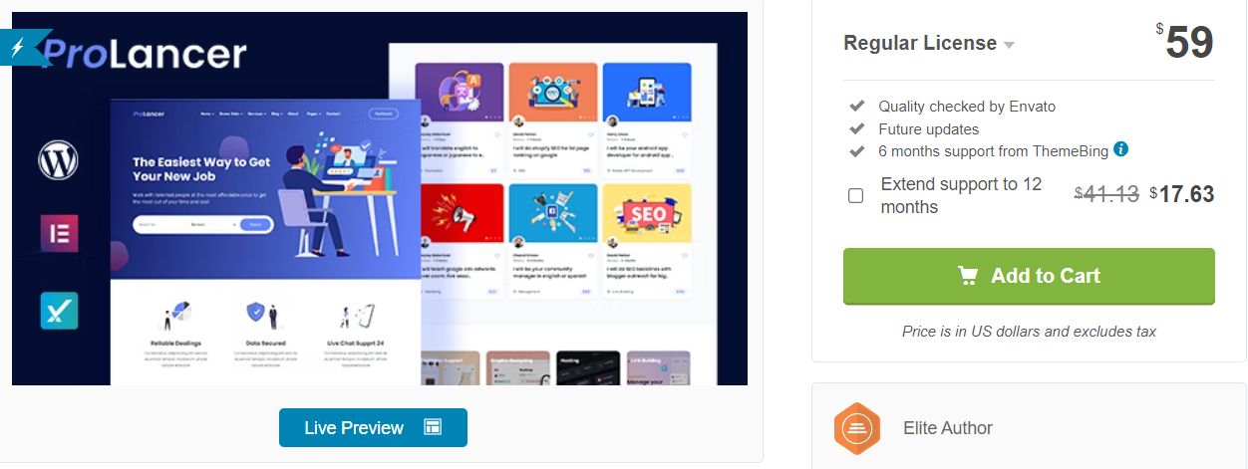The image size is (1248, 469).
Task: Click the Elite Author hexagon badge
Action: tap(858, 428)
